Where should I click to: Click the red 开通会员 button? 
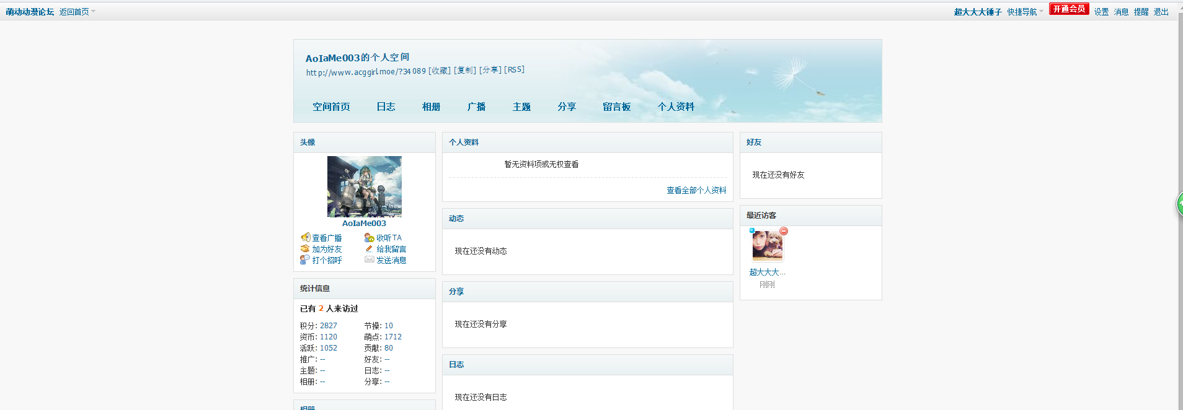tap(1069, 9)
